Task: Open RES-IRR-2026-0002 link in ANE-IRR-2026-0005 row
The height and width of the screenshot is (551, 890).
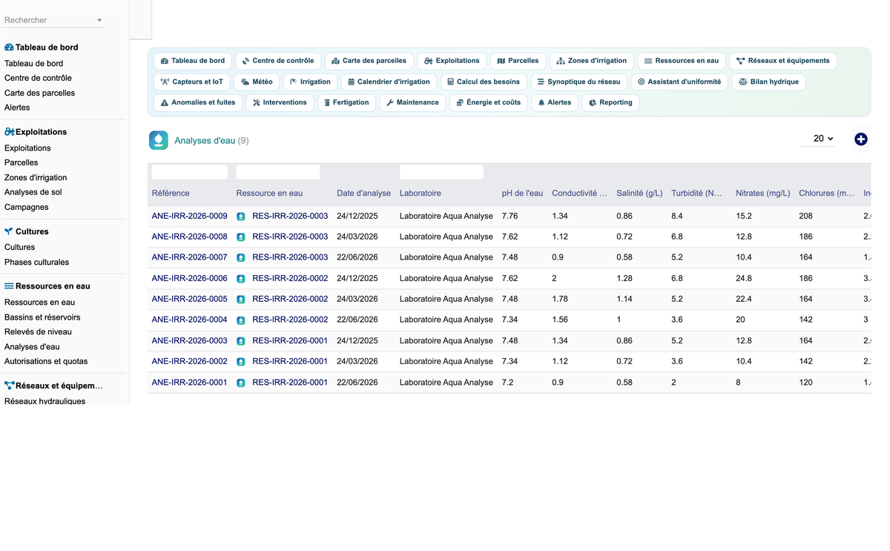Action: point(290,299)
